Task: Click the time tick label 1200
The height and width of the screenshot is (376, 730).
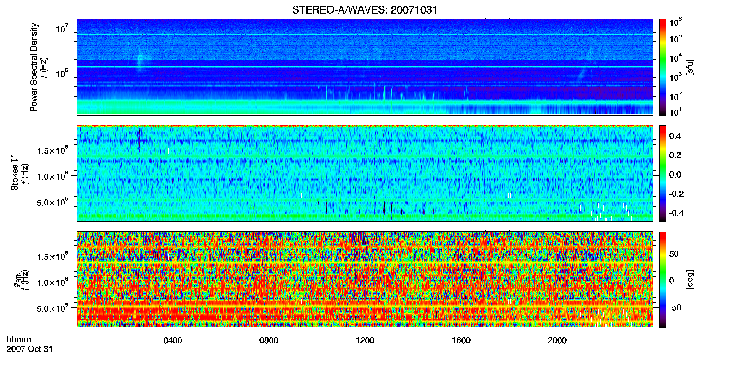Action: point(365,340)
